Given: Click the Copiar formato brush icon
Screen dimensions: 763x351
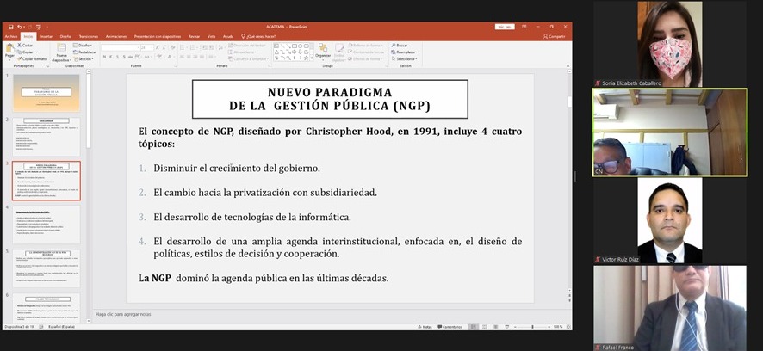Looking at the screenshot, I should coord(20,58).
